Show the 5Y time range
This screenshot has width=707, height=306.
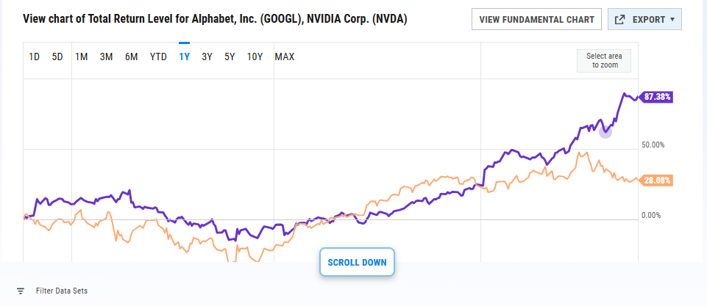[230, 57]
